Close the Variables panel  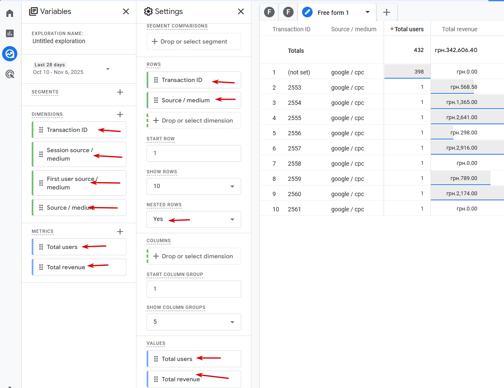pyautogui.click(x=126, y=11)
